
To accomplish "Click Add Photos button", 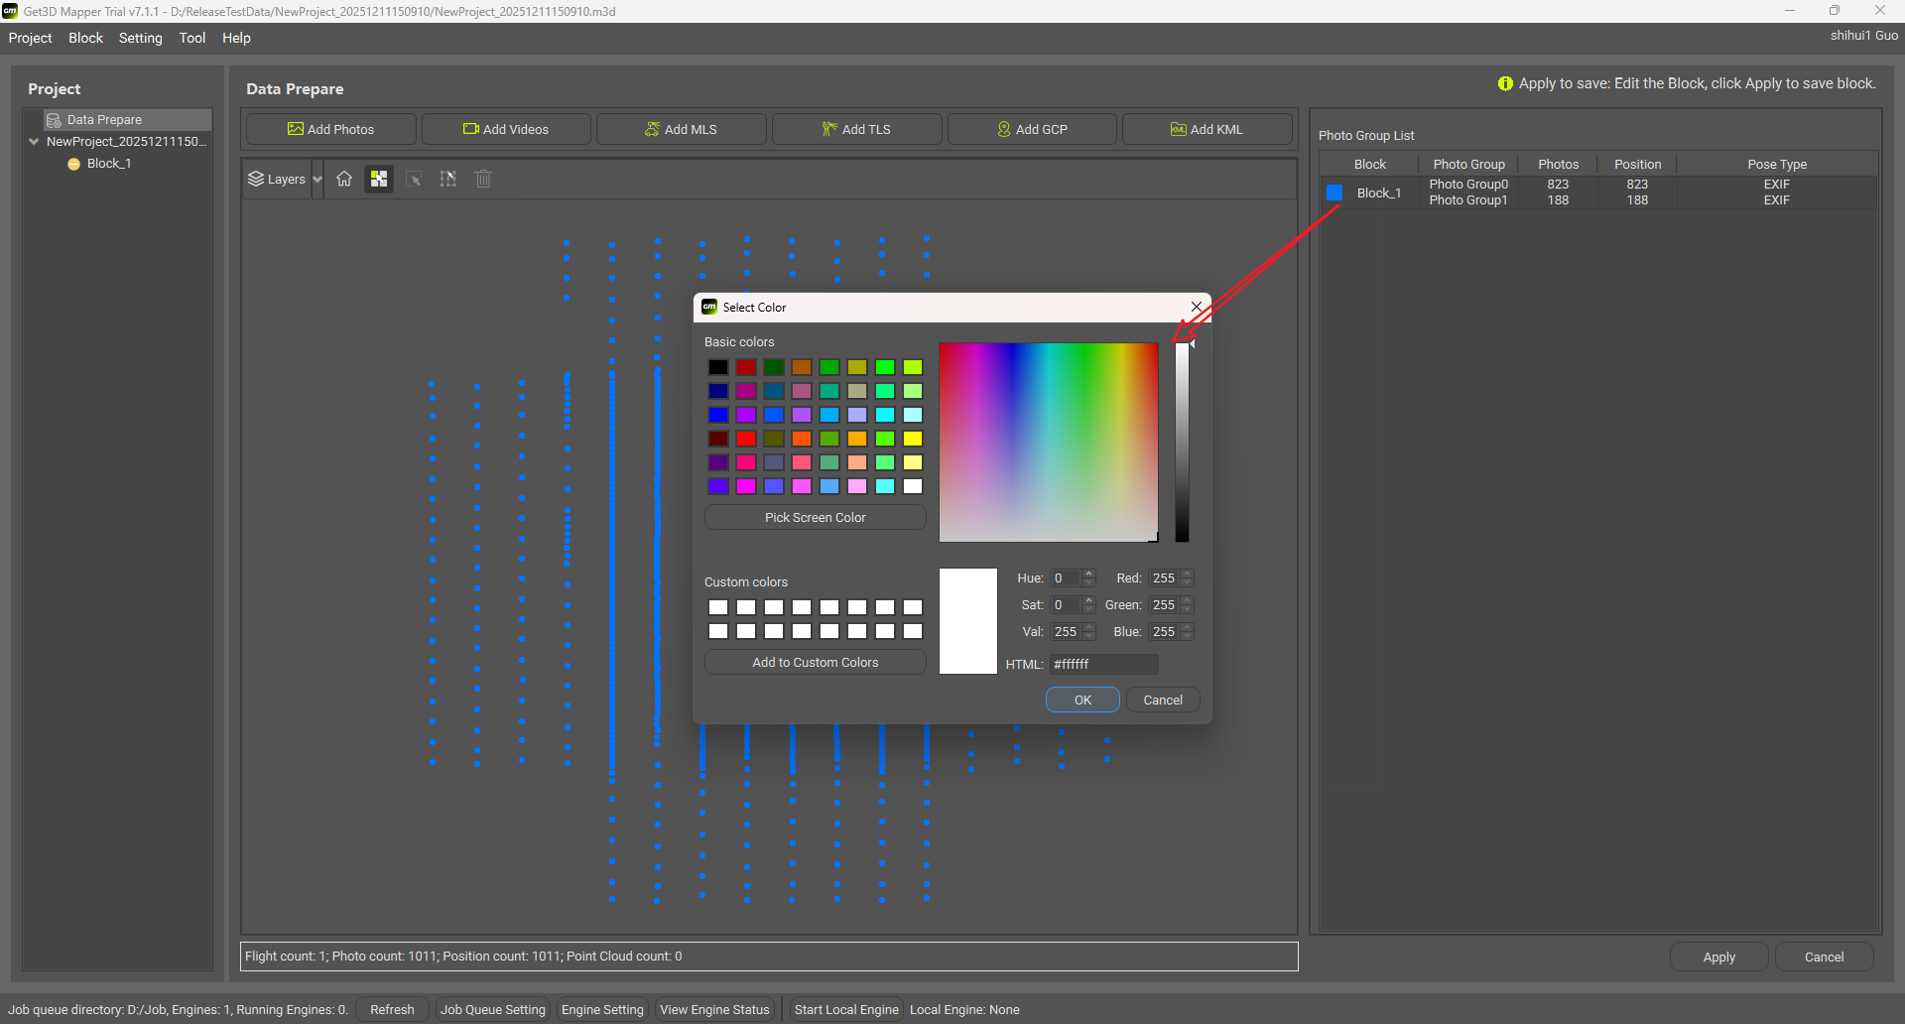I will point(331,129).
